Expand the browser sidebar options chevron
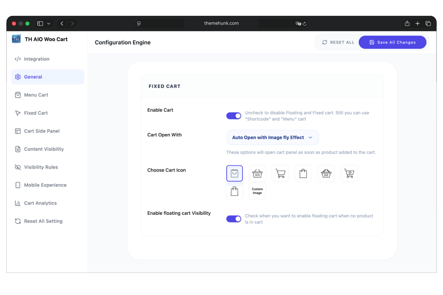This screenshot has height=295, width=443. pos(49,24)
